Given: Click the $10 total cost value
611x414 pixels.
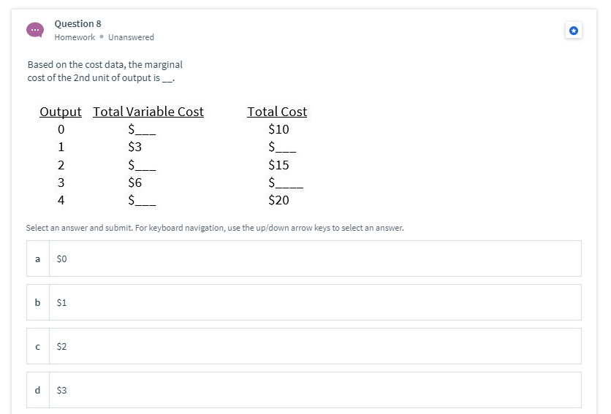Looking at the screenshot, I should pyautogui.click(x=278, y=129).
